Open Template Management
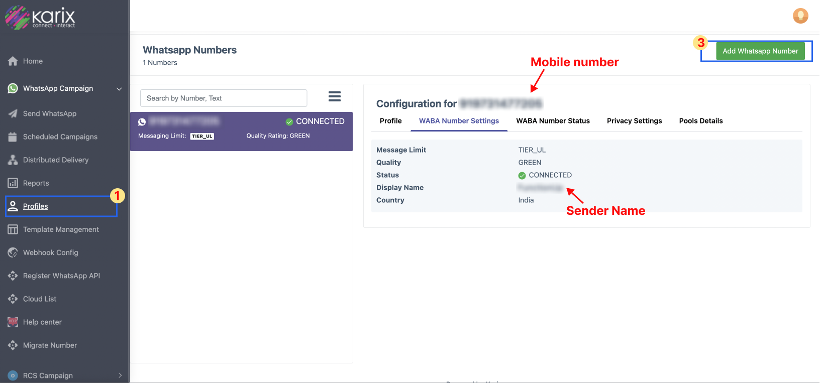The width and height of the screenshot is (820, 383). (61, 229)
